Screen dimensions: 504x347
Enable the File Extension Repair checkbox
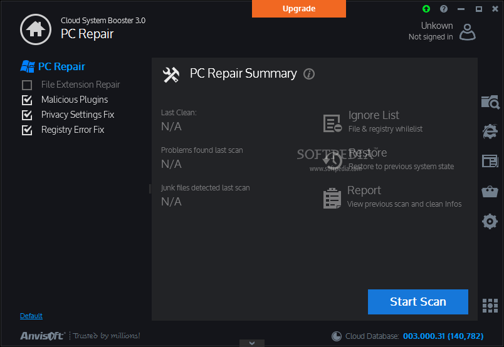[27, 85]
